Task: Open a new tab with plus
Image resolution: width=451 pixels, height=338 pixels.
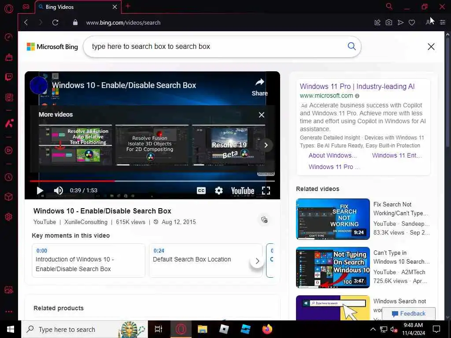Action: [x=128, y=6]
